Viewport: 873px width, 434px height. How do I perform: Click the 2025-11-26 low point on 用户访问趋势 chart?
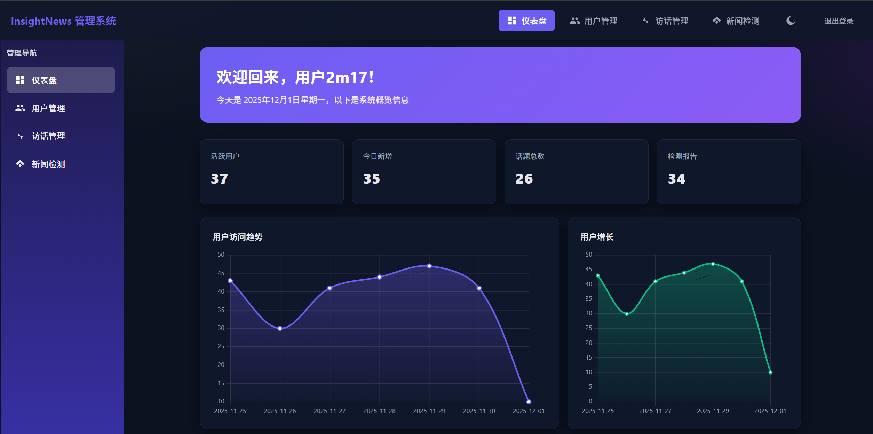click(x=280, y=328)
